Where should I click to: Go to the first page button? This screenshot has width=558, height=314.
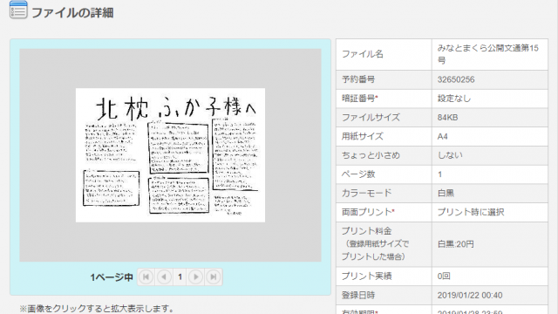click(146, 277)
